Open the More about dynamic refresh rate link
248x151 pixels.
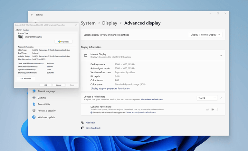pos(141,112)
